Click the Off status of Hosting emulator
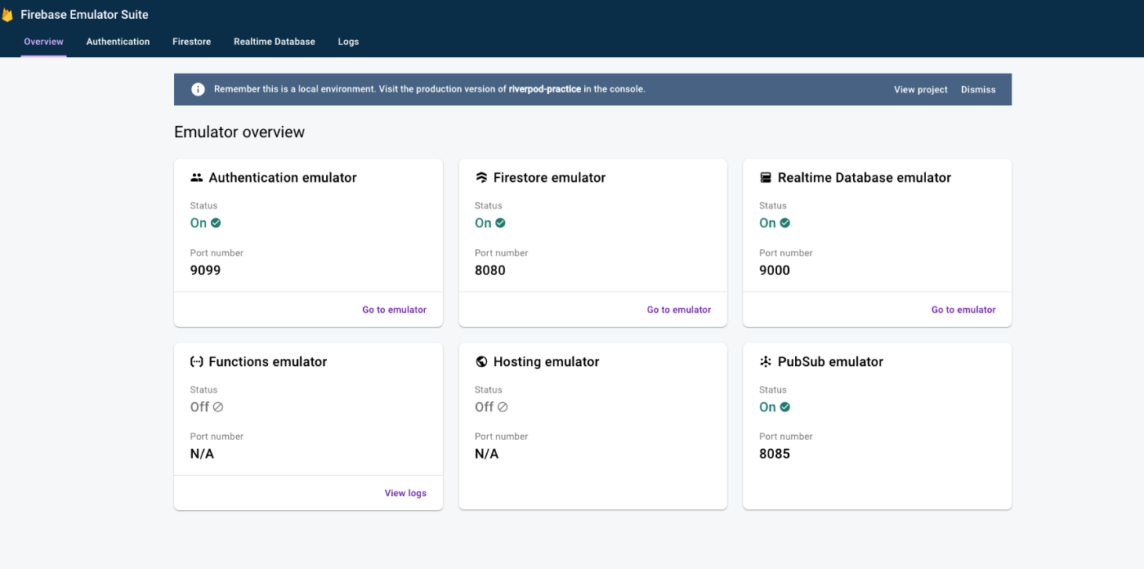The height and width of the screenshot is (569, 1144). 485,407
